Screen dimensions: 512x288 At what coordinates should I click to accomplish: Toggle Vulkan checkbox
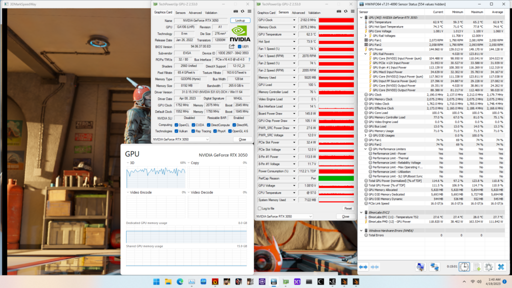point(176,131)
